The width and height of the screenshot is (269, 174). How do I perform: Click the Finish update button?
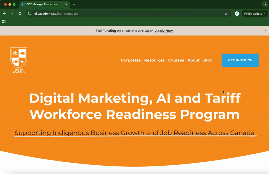(x=253, y=14)
